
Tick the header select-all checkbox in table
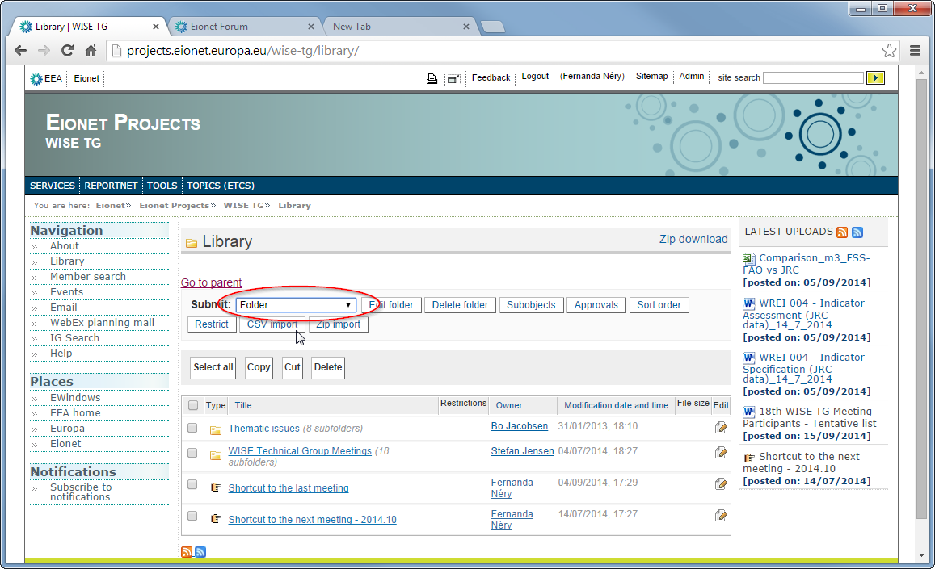click(192, 405)
